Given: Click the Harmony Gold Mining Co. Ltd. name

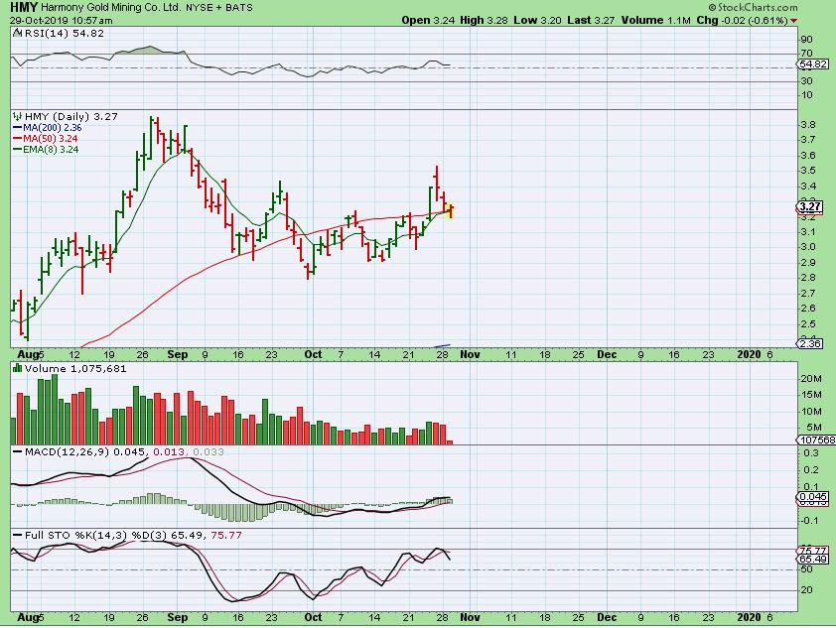Looking at the screenshot, I should [x=112, y=8].
